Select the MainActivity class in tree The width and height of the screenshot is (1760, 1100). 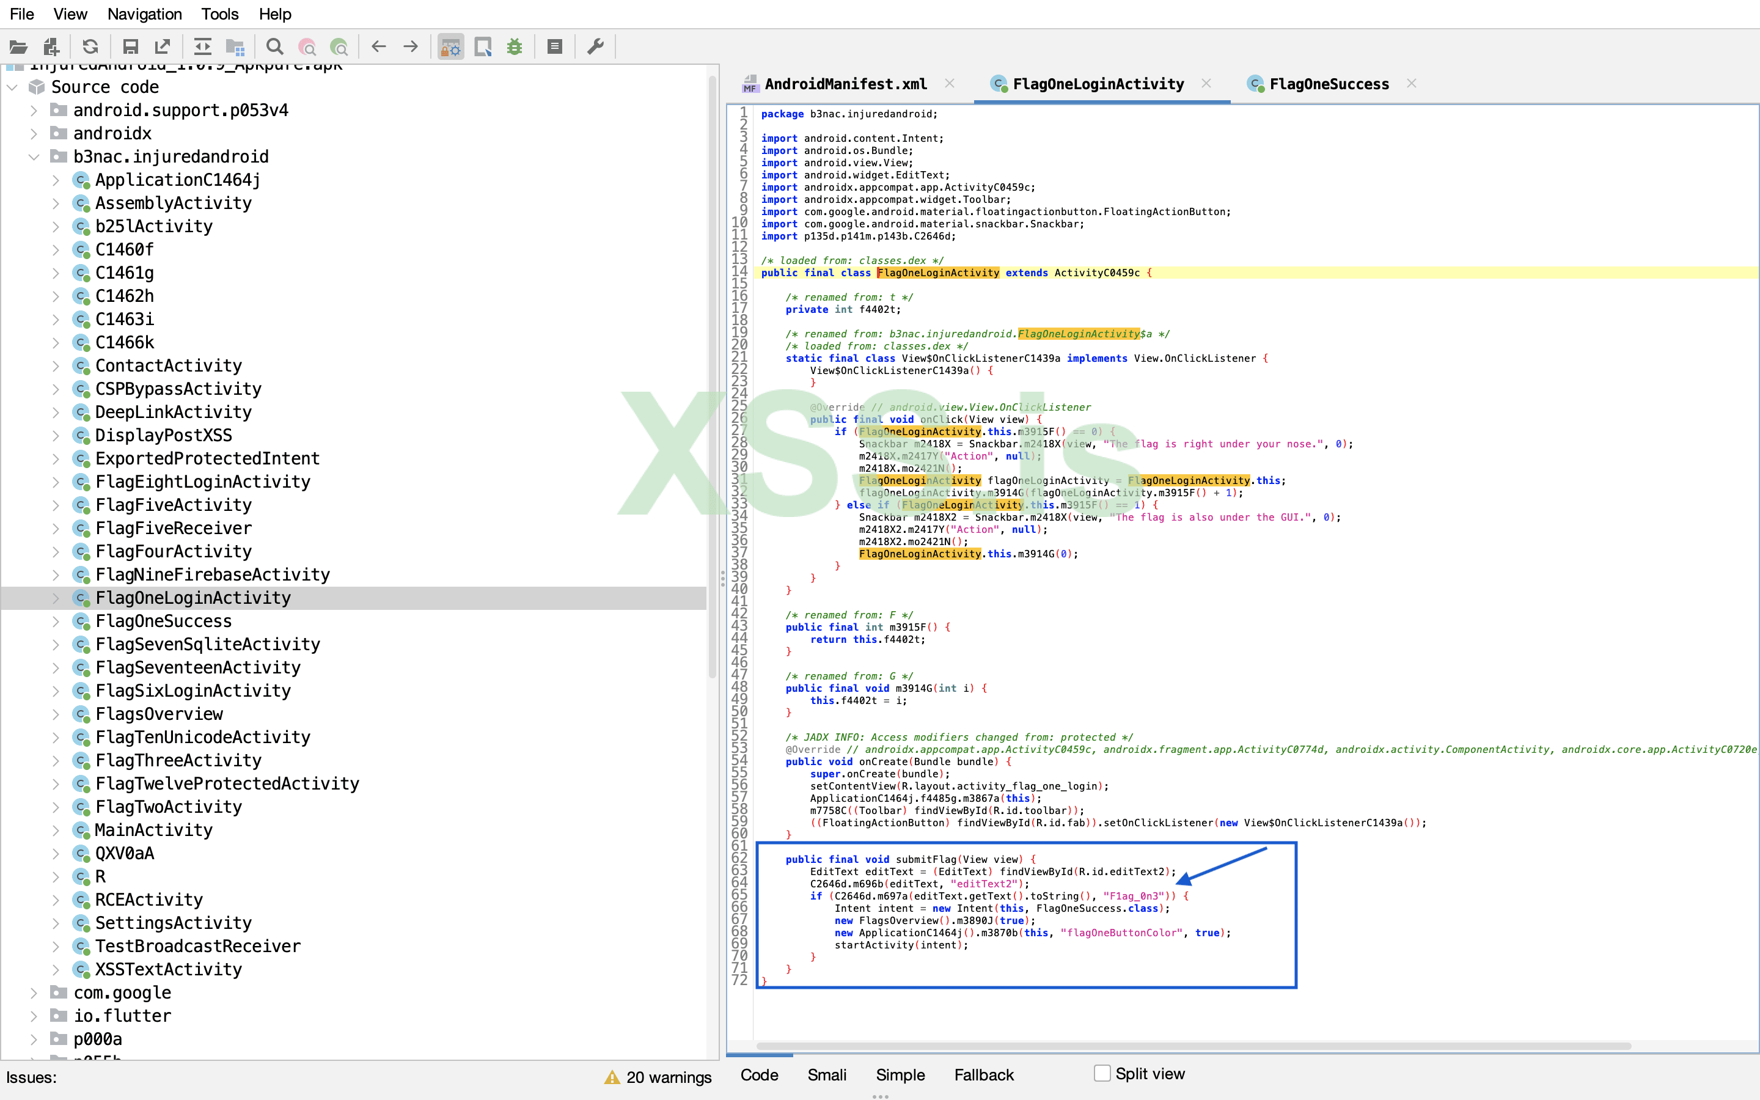coord(153,830)
